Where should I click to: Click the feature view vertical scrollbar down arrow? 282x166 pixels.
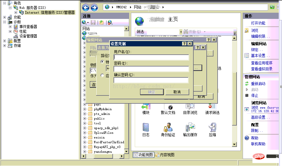234,144
